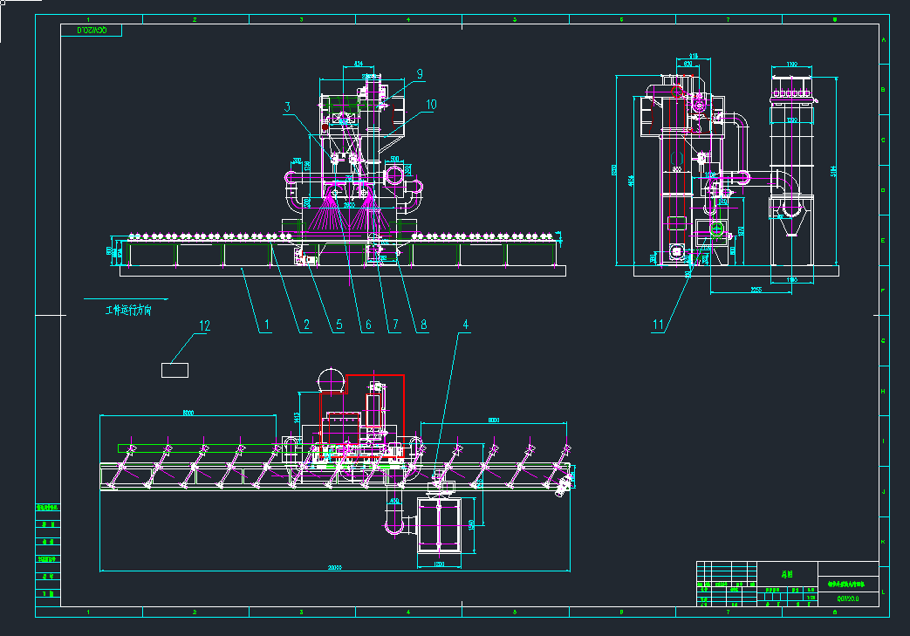Select part callout number 8
This screenshot has height=636, width=910.
[424, 325]
